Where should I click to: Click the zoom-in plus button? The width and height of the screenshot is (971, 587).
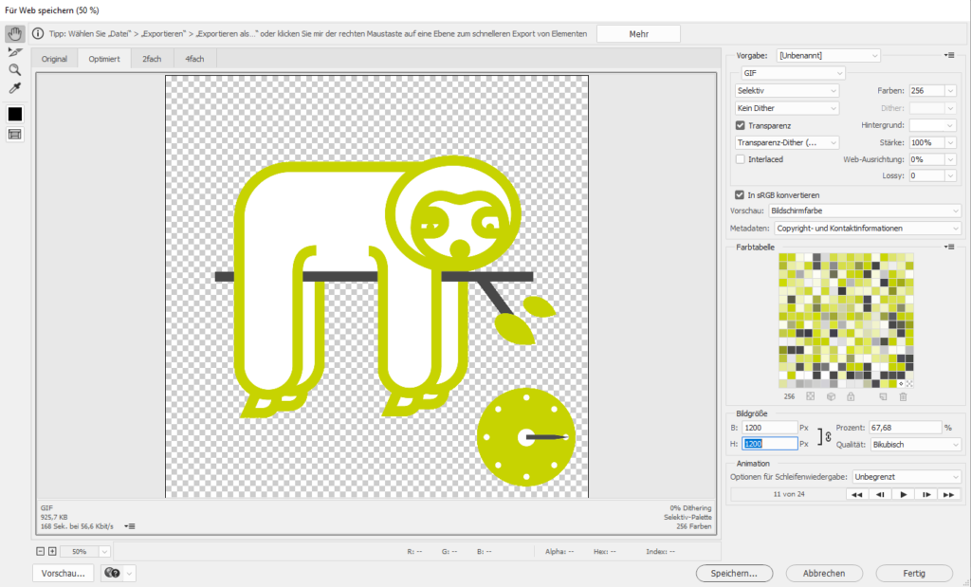tap(52, 551)
